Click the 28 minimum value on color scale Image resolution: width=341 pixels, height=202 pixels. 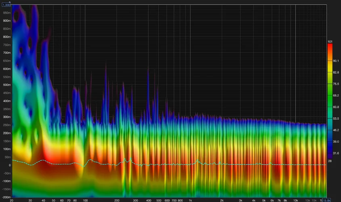coord(330,161)
